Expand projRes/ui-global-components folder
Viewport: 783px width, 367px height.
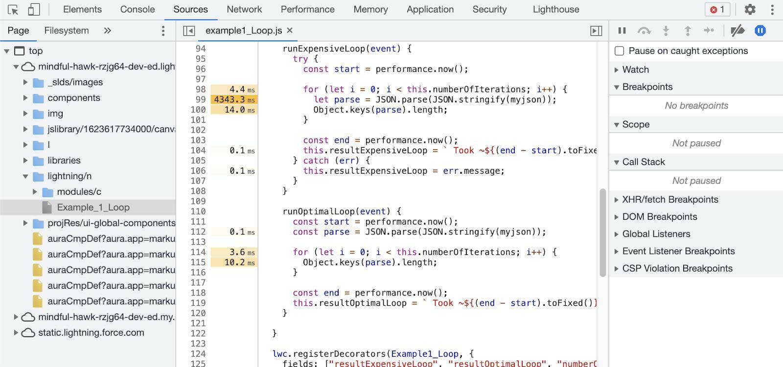pyautogui.click(x=25, y=223)
